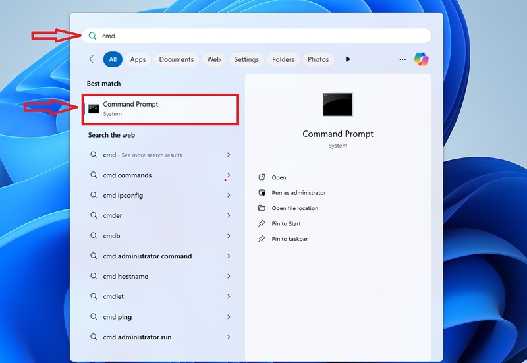Switch to the Web filter tab
The height and width of the screenshot is (363, 527).
point(213,59)
